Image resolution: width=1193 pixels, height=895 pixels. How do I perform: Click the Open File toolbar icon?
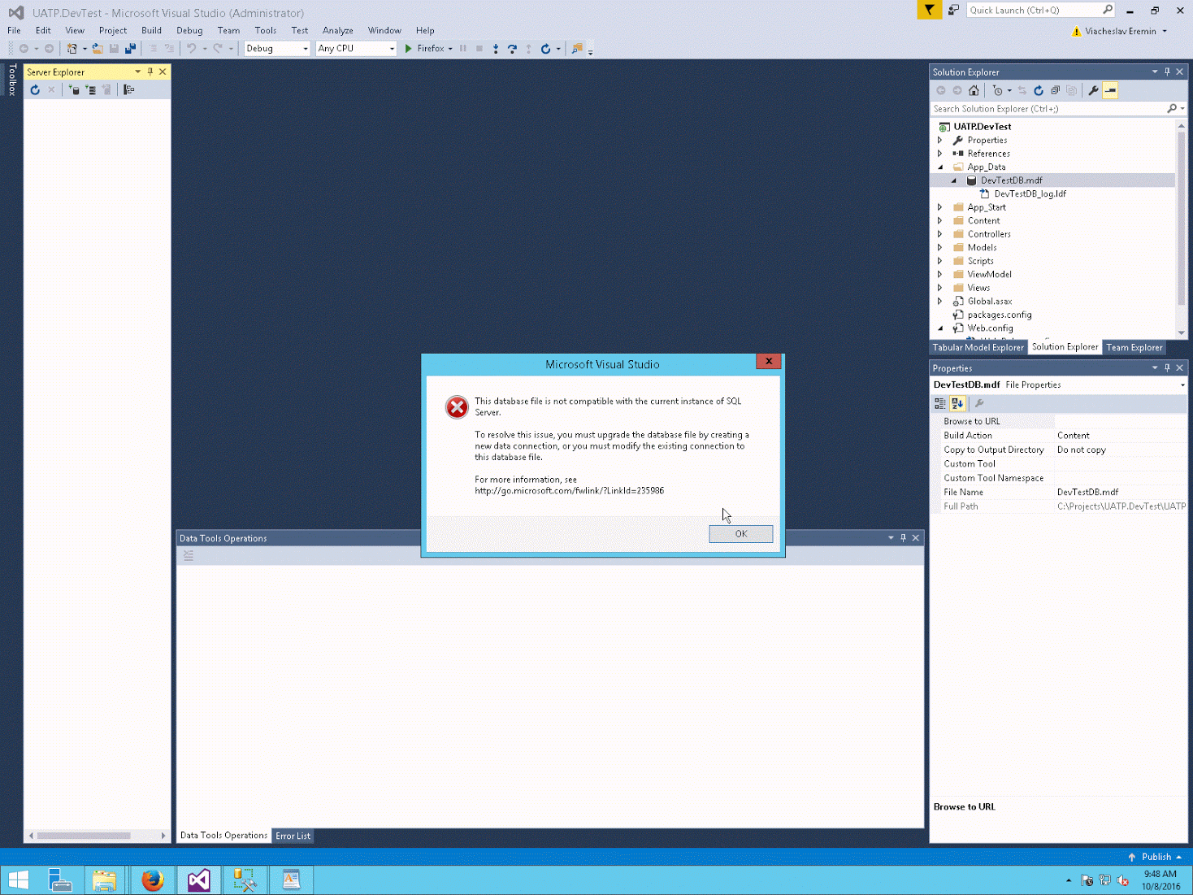98,49
